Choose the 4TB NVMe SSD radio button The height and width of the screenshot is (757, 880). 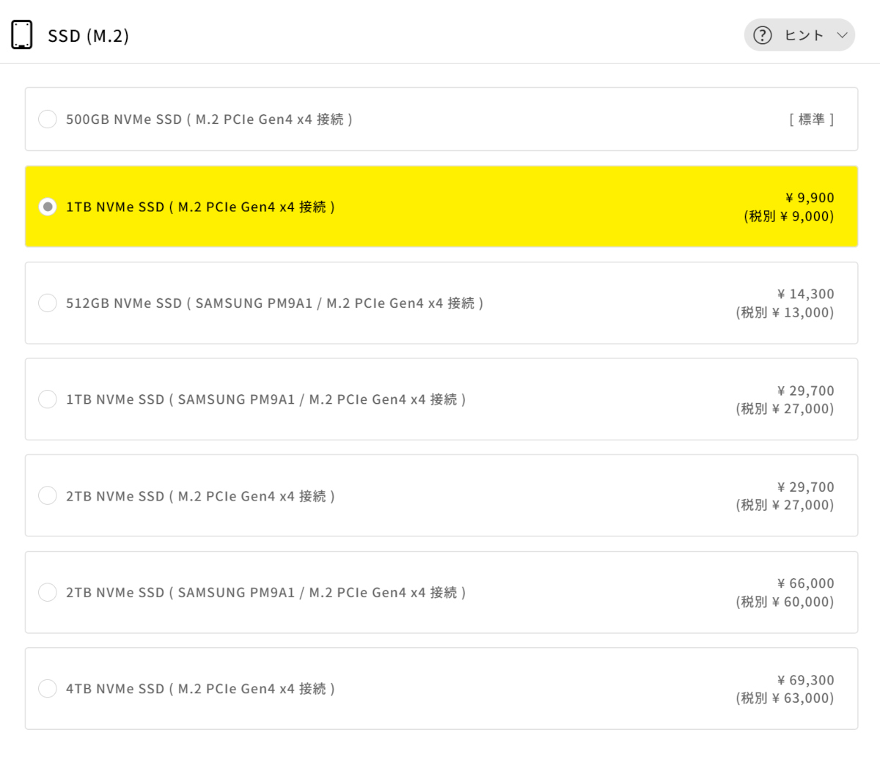click(48, 689)
